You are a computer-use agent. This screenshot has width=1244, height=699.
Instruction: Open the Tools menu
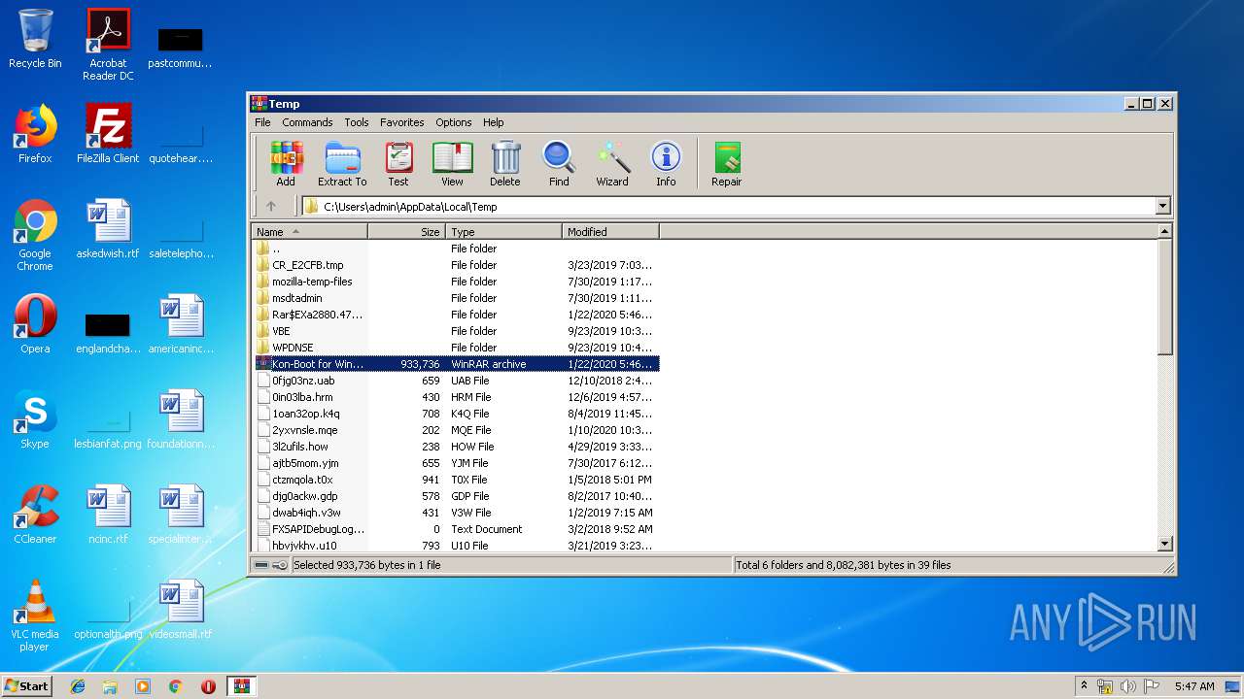(357, 122)
